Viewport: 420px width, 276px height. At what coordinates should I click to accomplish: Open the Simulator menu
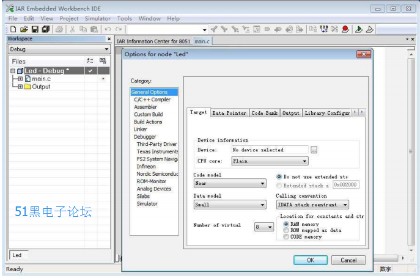pyautogui.click(x=97, y=18)
